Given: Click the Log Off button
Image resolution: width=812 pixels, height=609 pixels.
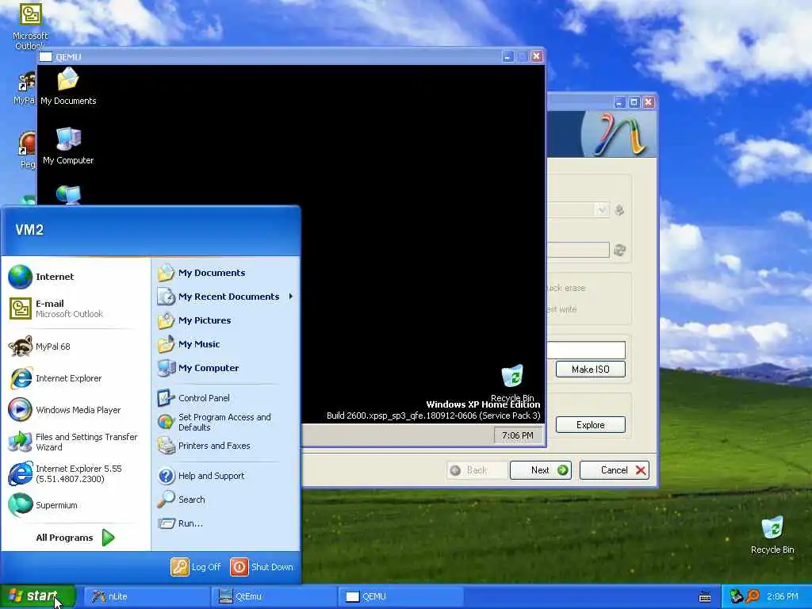Looking at the screenshot, I should tap(197, 567).
